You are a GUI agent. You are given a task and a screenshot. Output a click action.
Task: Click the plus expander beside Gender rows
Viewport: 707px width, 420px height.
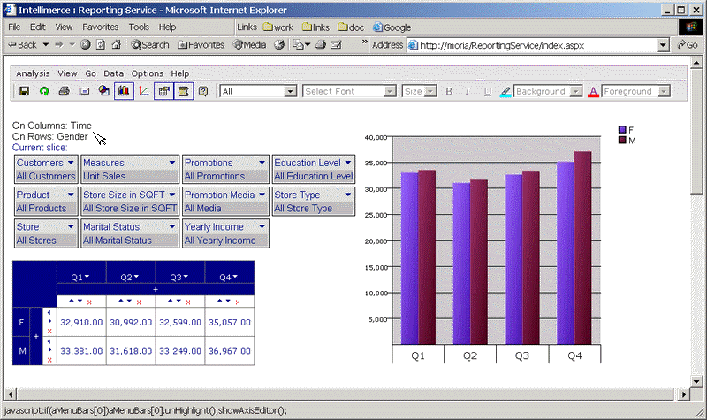click(x=36, y=337)
